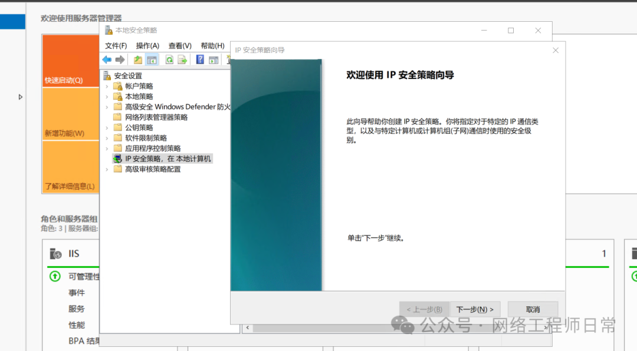Click the Show/Hide action pane icon
Image resolution: width=637 pixels, height=351 pixels.
tap(214, 59)
